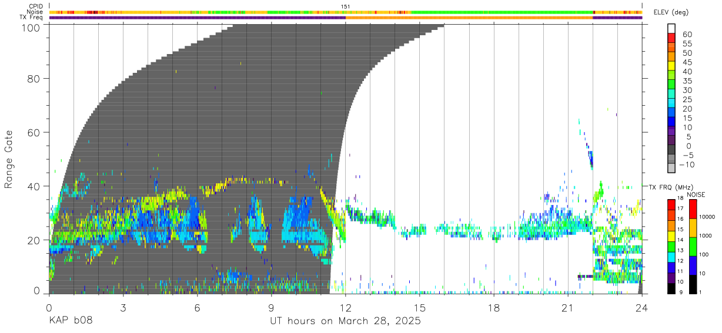Click the 'NOISE' legend title
The image size is (722, 333).
[x=696, y=194]
